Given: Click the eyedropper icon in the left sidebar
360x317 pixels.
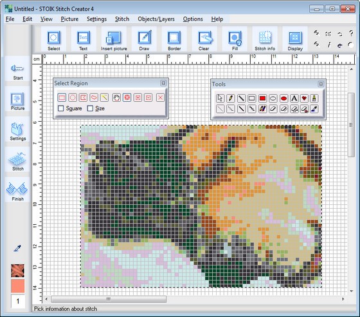Looking at the screenshot, I should 17,248.
